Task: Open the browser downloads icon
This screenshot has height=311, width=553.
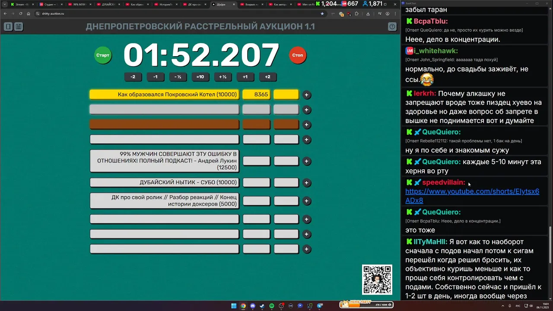Action: 368,13
